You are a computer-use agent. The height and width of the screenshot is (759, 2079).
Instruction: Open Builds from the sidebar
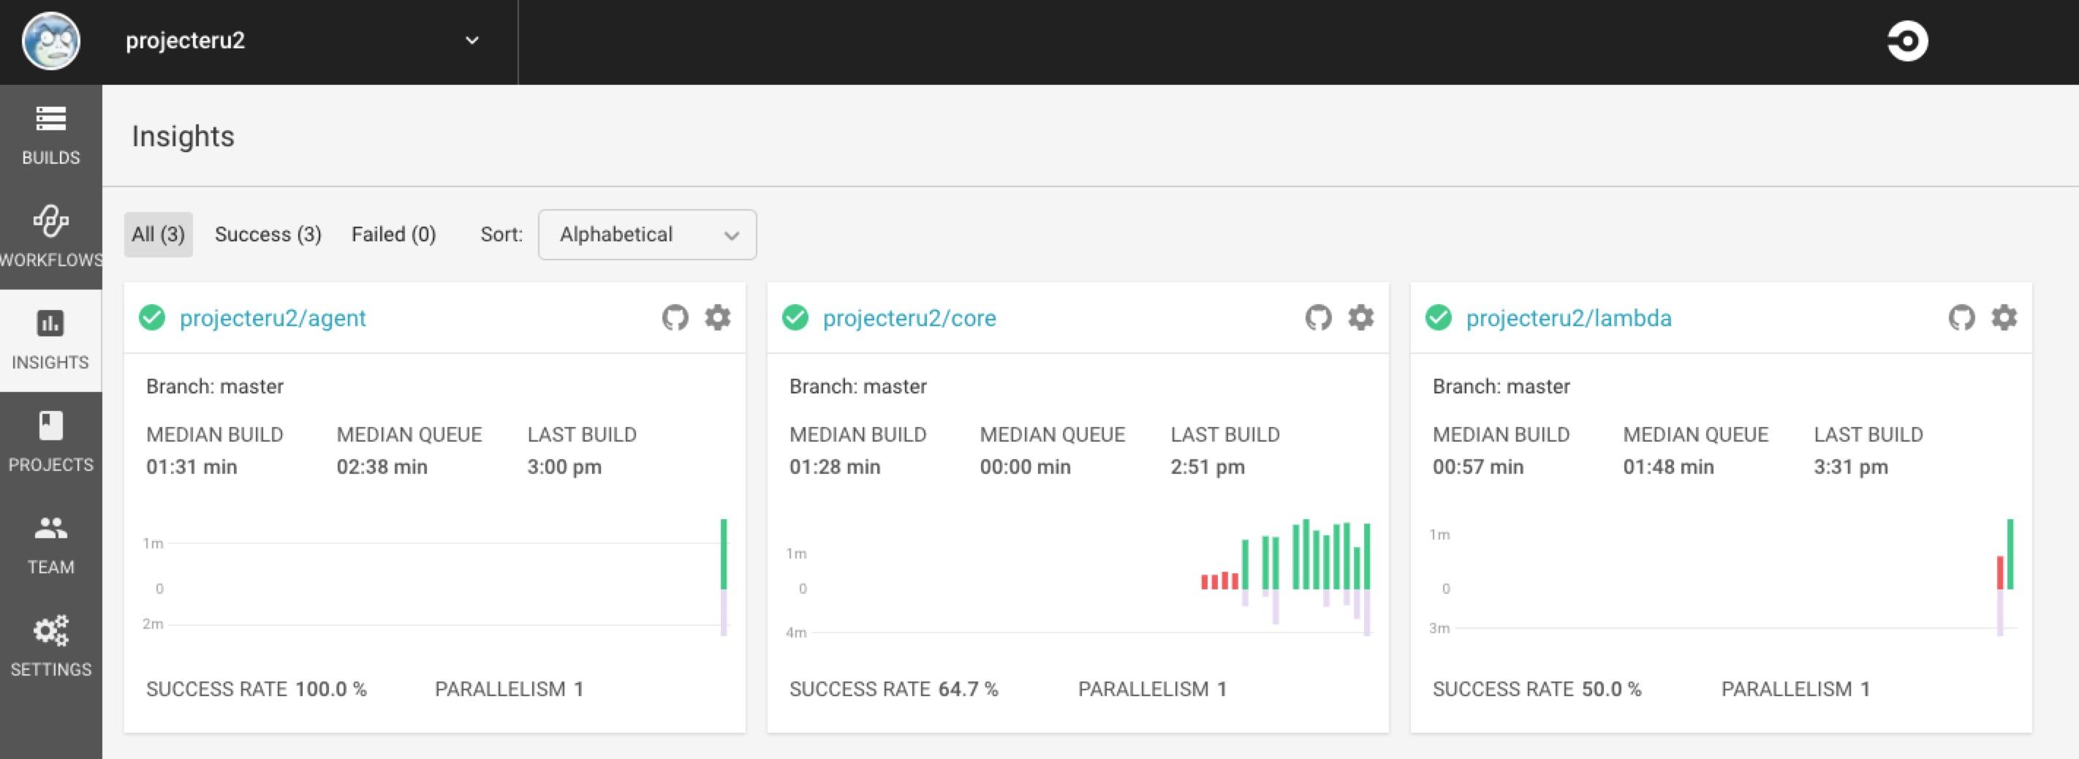pos(51,136)
